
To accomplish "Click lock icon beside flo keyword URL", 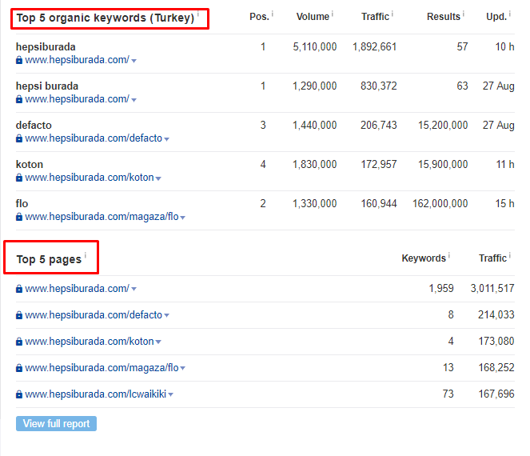I will [19, 217].
